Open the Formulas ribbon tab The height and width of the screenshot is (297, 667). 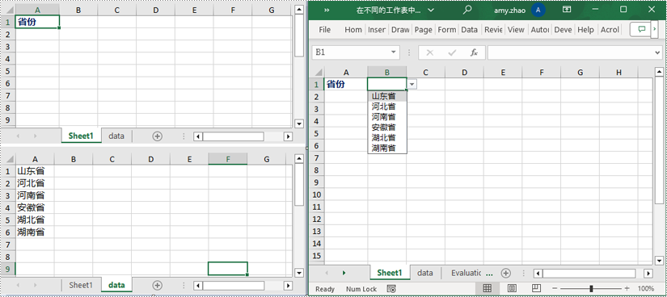[x=446, y=30]
